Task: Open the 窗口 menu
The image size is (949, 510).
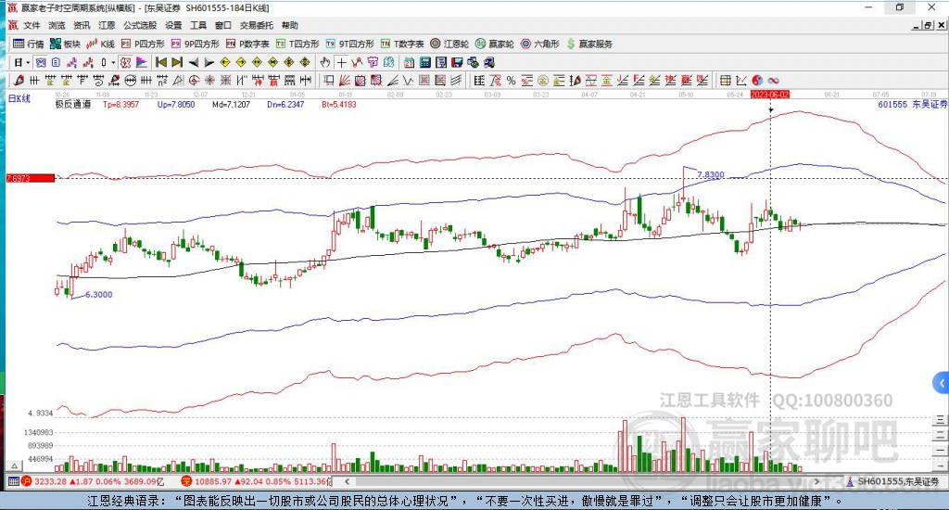Action: click(223, 25)
